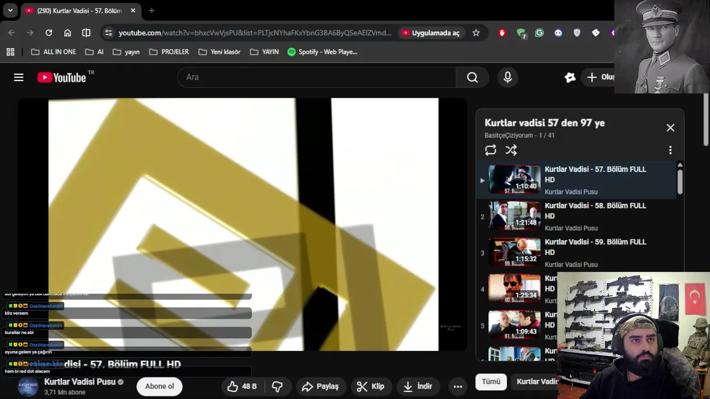Close the Kurtlar Vadisi browser tab
The width and height of the screenshot is (710, 399).
point(133,11)
